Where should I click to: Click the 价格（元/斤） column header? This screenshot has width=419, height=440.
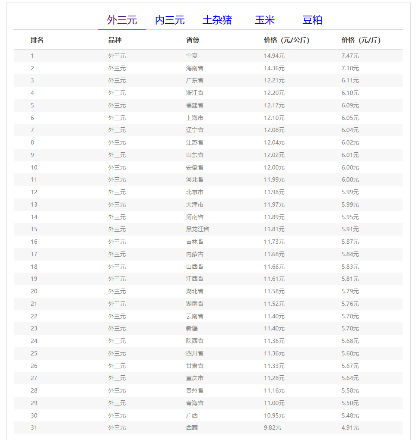click(361, 40)
